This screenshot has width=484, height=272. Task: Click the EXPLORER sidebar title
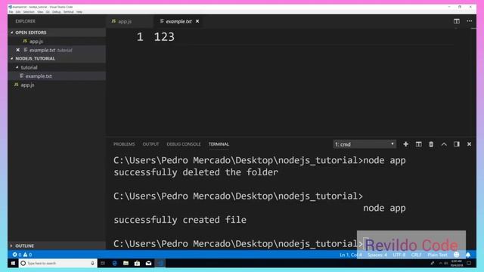click(25, 21)
